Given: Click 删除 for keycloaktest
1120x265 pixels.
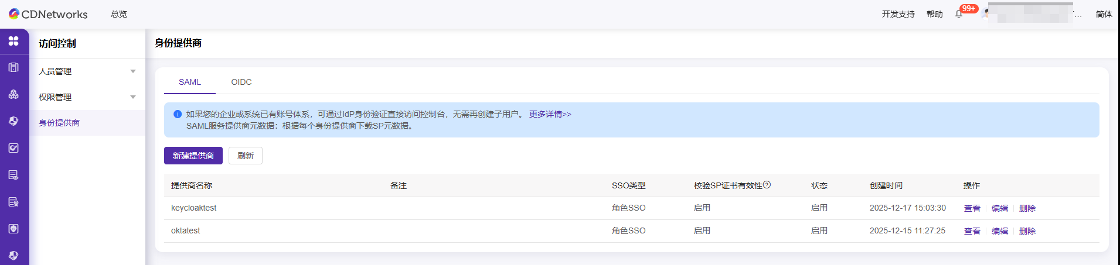Looking at the screenshot, I should pyautogui.click(x=1027, y=208).
